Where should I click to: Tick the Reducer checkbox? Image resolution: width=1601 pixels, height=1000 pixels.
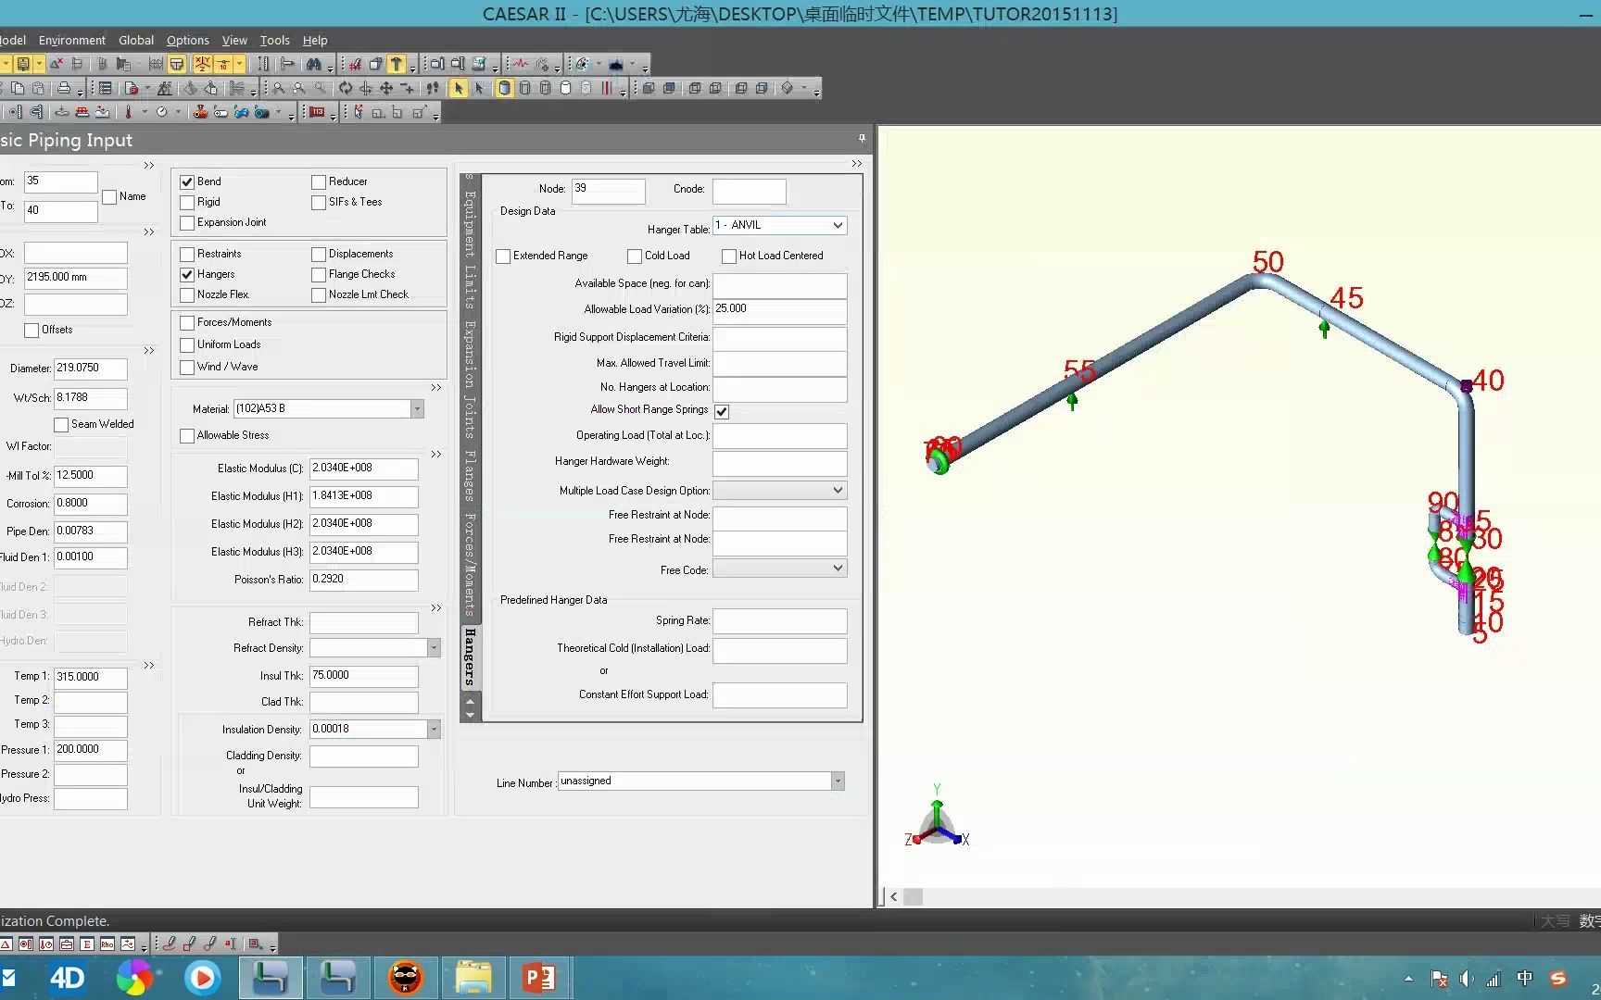pos(319,181)
